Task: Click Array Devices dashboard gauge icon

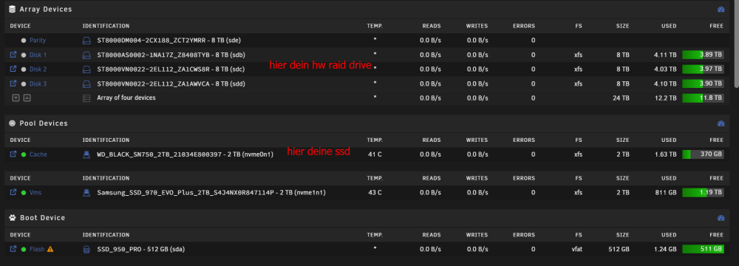Action: (721, 10)
